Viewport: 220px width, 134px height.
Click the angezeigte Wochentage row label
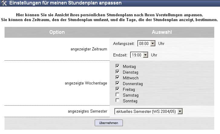[x=86, y=83]
